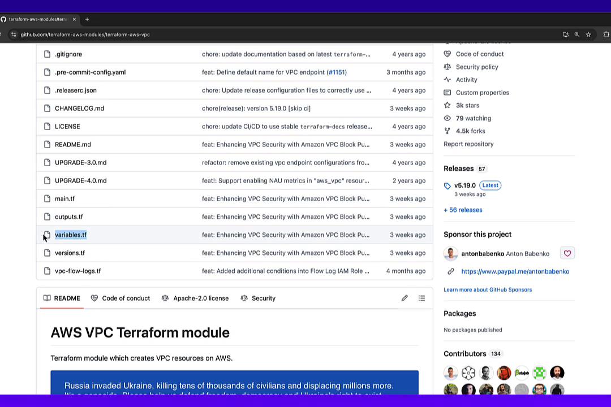Click the fork icon next to 4.5k forks
The image size is (611, 407).
[448, 131]
